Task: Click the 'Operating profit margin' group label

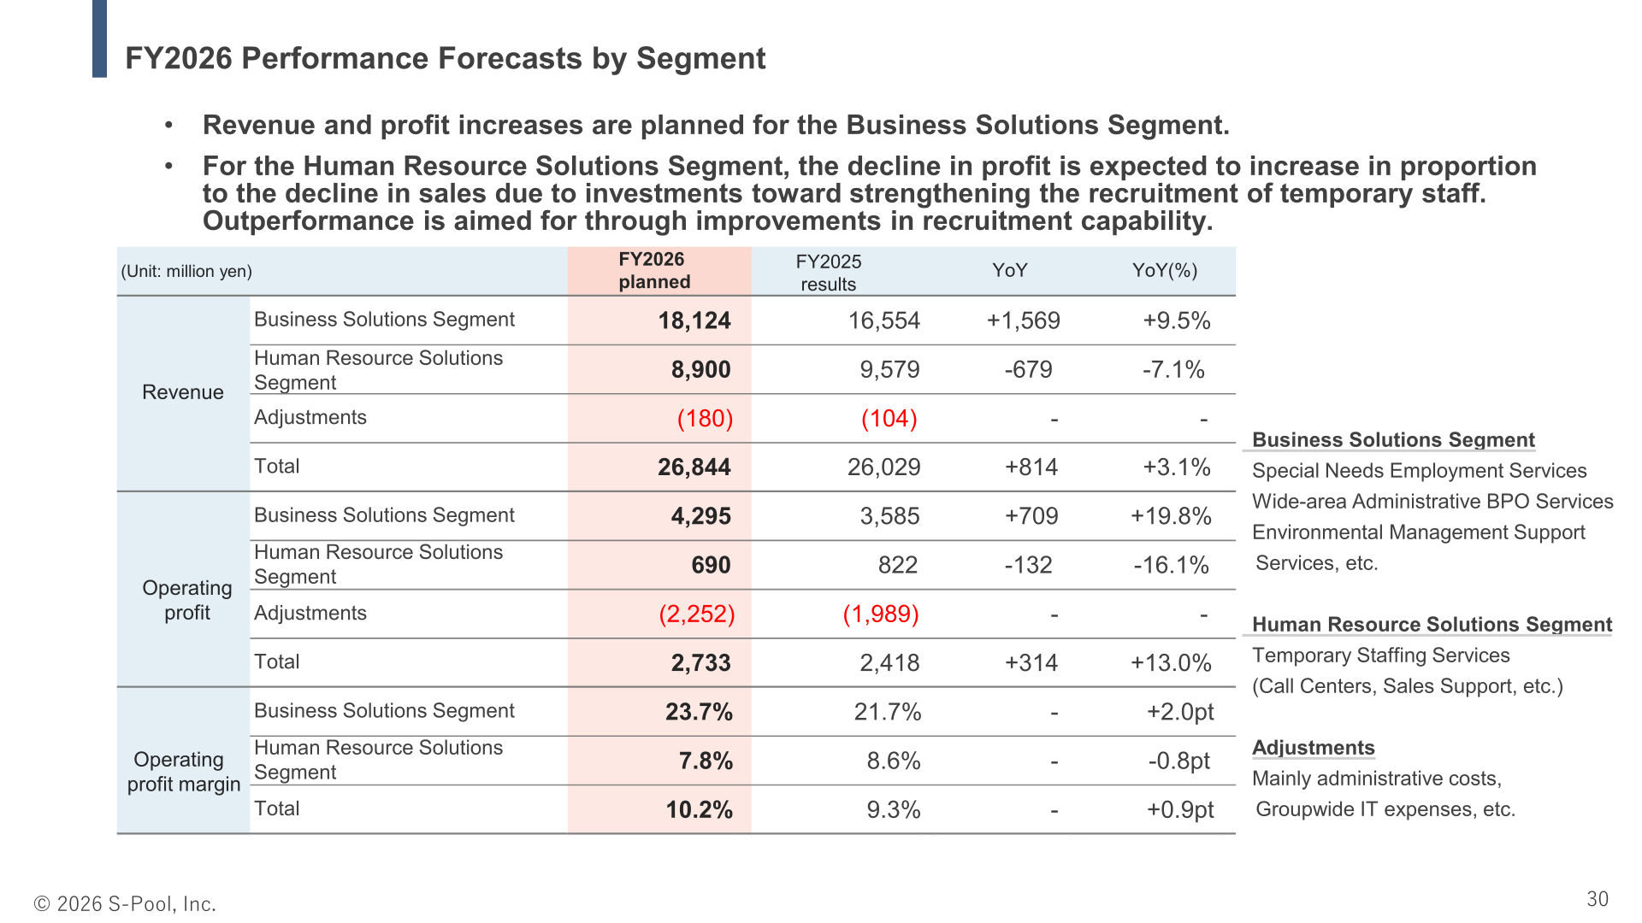Action: click(184, 772)
